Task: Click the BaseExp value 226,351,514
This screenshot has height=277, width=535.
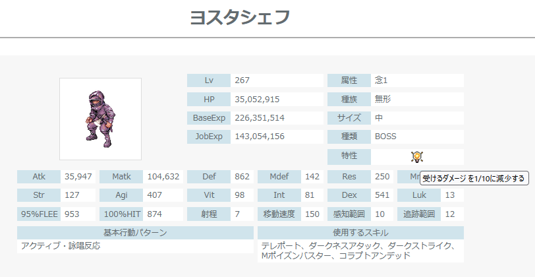Action: coord(260,118)
